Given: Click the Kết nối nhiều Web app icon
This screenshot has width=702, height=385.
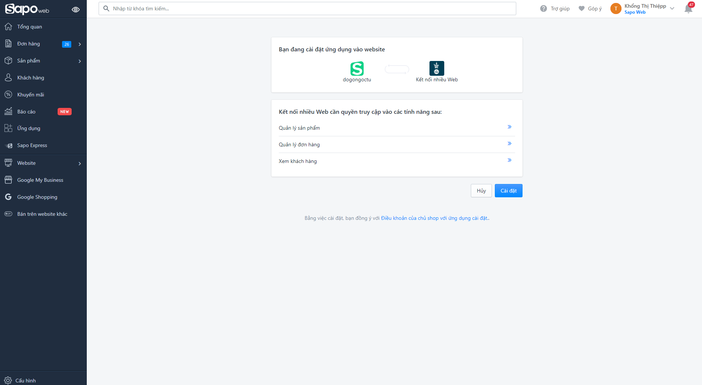Looking at the screenshot, I should (x=437, y=68).
